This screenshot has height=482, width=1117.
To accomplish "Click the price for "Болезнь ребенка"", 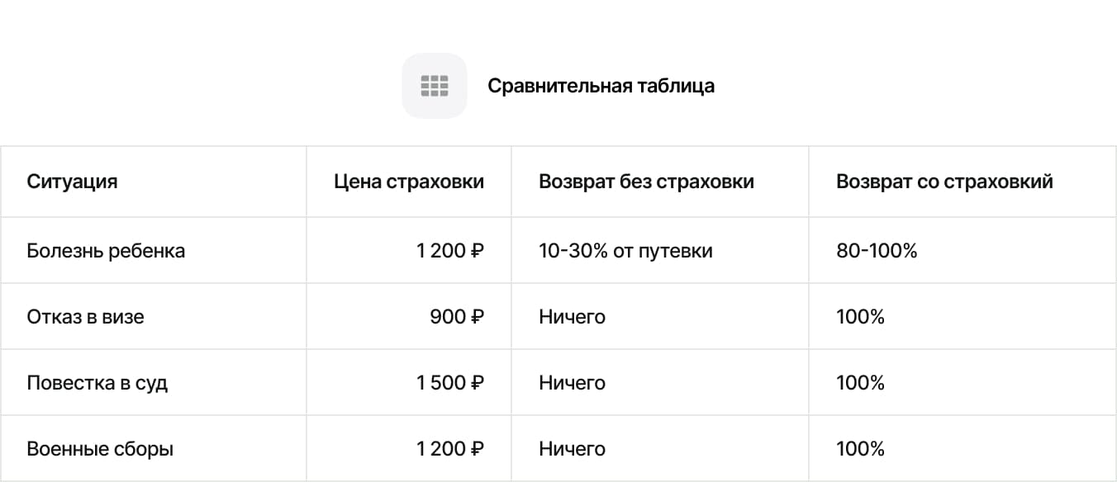I will tap(450, 250).
